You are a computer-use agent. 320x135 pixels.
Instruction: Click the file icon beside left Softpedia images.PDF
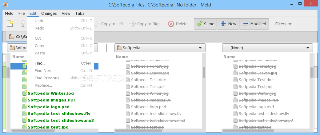(25, 100)
